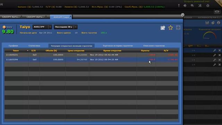
Task: Open the AUD/JPY currency pair dropdown
Action: pos(42,27)
